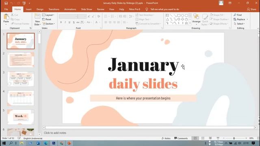The width and height of the screenshot is (260, 146).
Task: Switch to the Insert tab
Action: pyautogui.click(x=28, y=9)
